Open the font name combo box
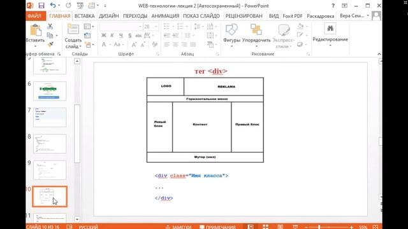The width and height of the screenshot is (408, 229). coord(121,27)
